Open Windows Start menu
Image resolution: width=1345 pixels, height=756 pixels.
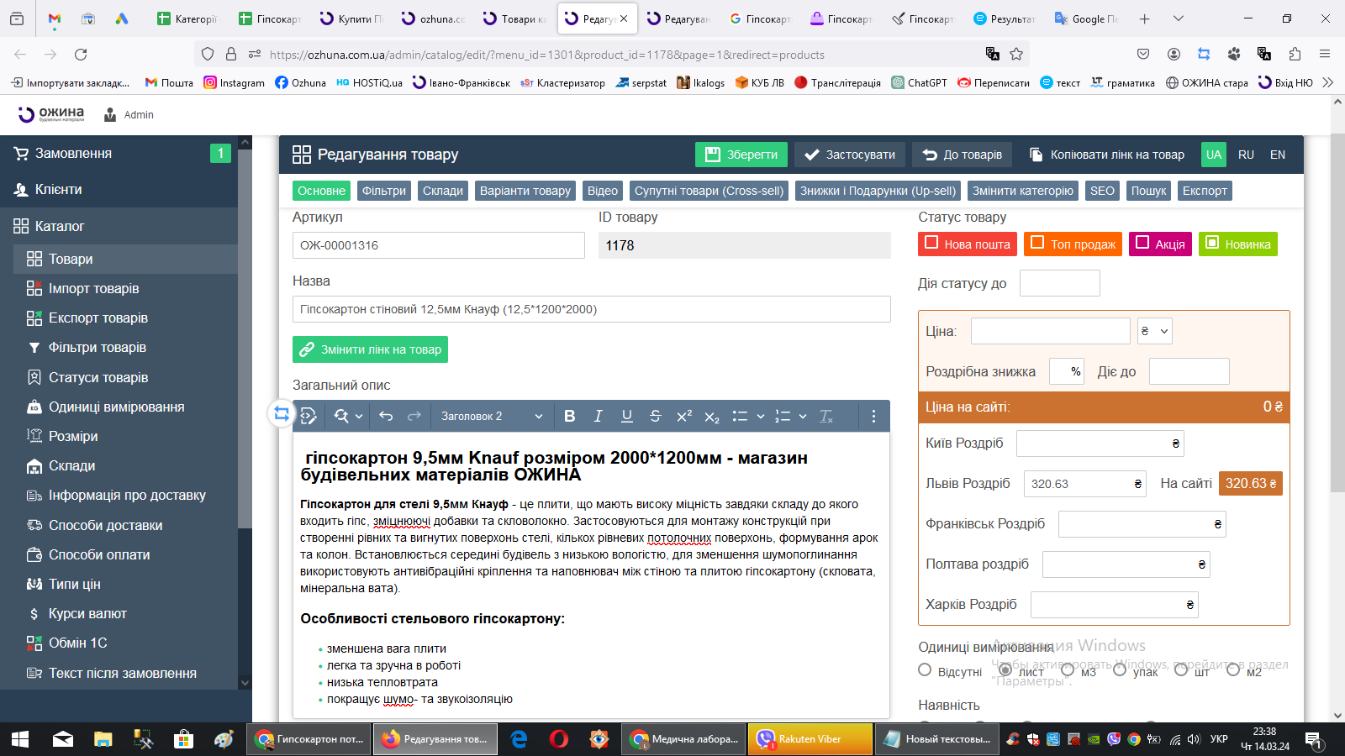pyautogui.click(x=20, y=739)
